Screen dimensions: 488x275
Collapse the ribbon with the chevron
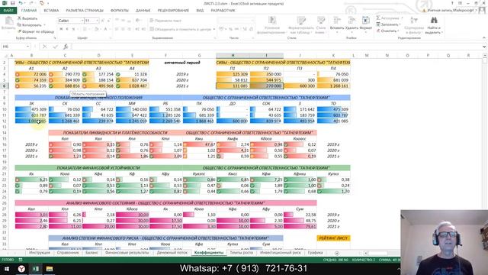[x=484, y=37]
